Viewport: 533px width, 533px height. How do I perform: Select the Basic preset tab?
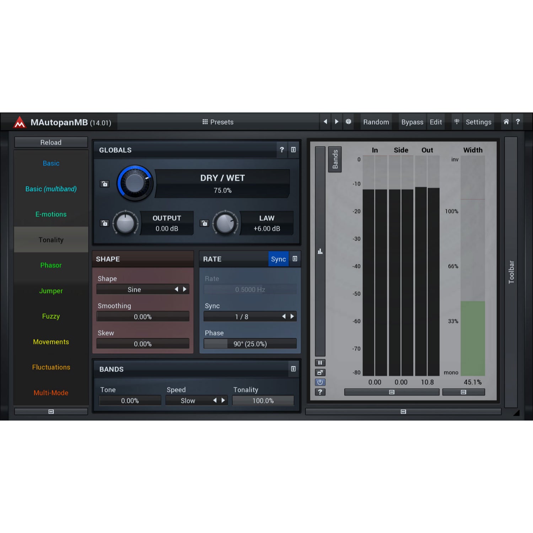tap(51, 163)
